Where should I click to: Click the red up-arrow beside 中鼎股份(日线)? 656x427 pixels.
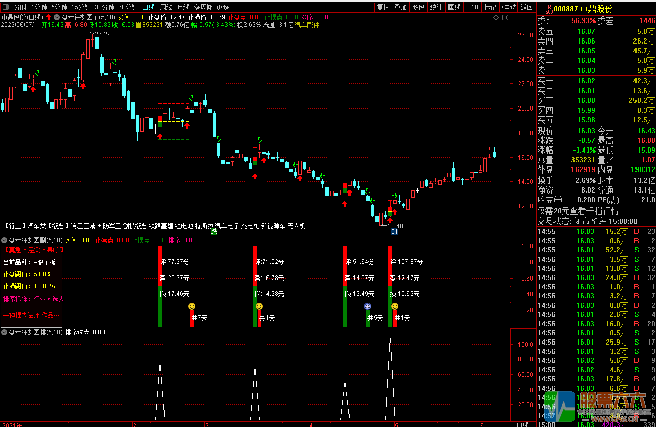(x=49, y=17)
